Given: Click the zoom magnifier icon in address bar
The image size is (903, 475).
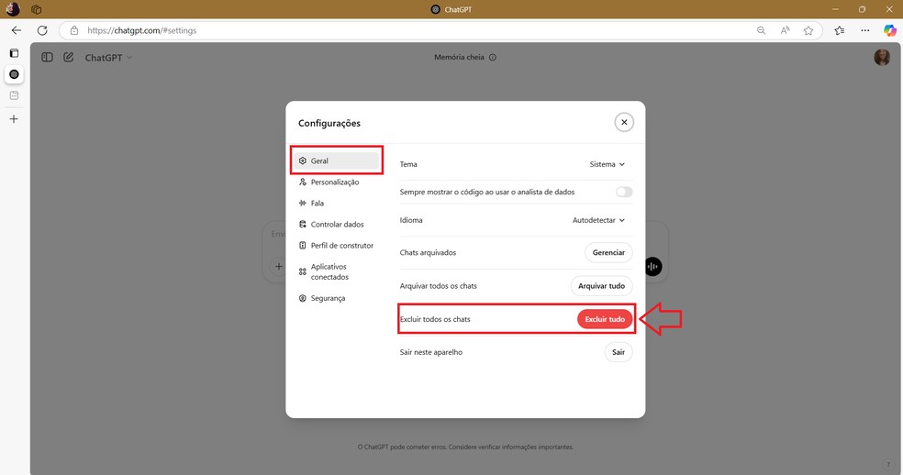Looking at the screenshot, I should [x=762, y=30].
